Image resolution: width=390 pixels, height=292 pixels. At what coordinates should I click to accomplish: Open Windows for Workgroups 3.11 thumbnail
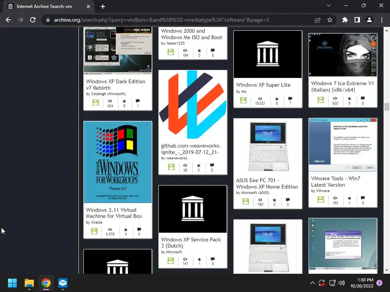tap(118, 162)
